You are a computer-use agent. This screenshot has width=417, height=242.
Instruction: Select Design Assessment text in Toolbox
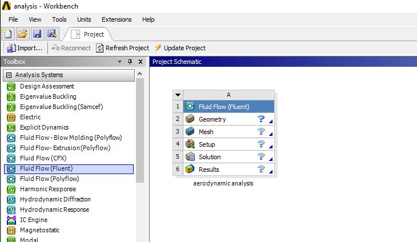pos(47,86)
